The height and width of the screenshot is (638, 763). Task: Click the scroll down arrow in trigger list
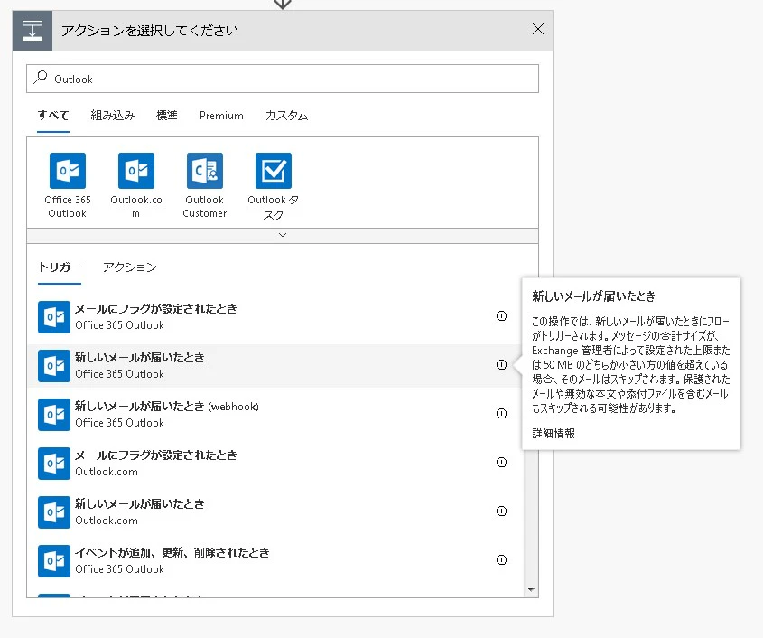531,590
